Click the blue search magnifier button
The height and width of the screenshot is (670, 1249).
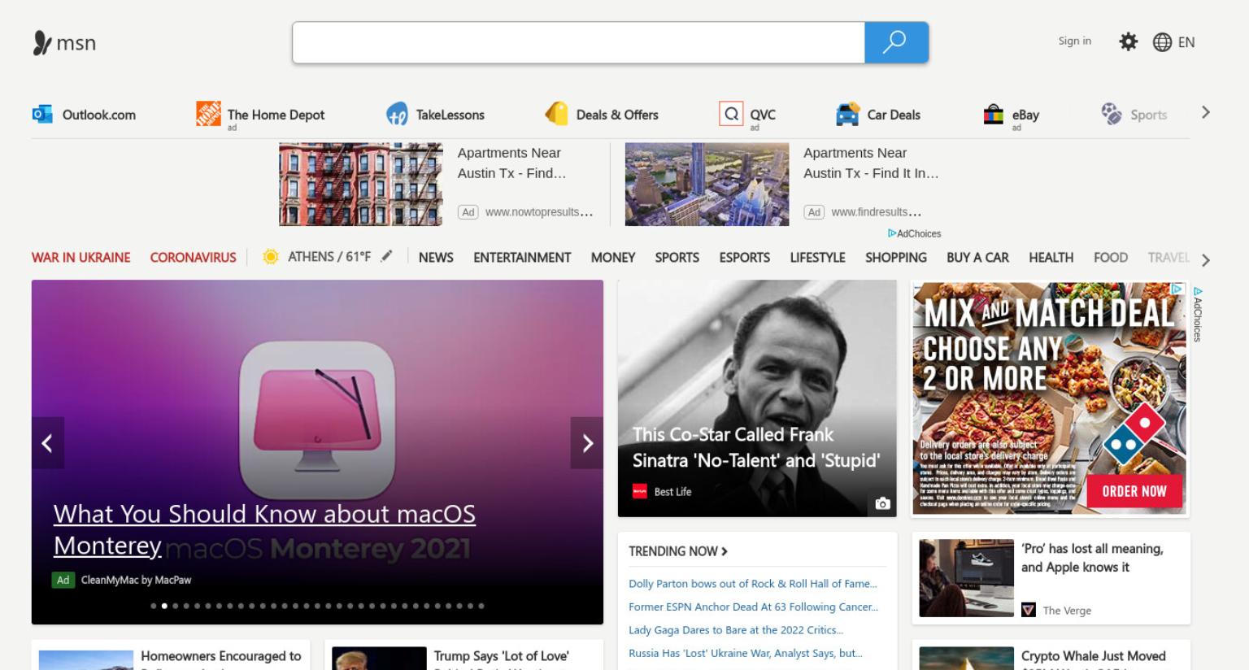coord(896,42)
